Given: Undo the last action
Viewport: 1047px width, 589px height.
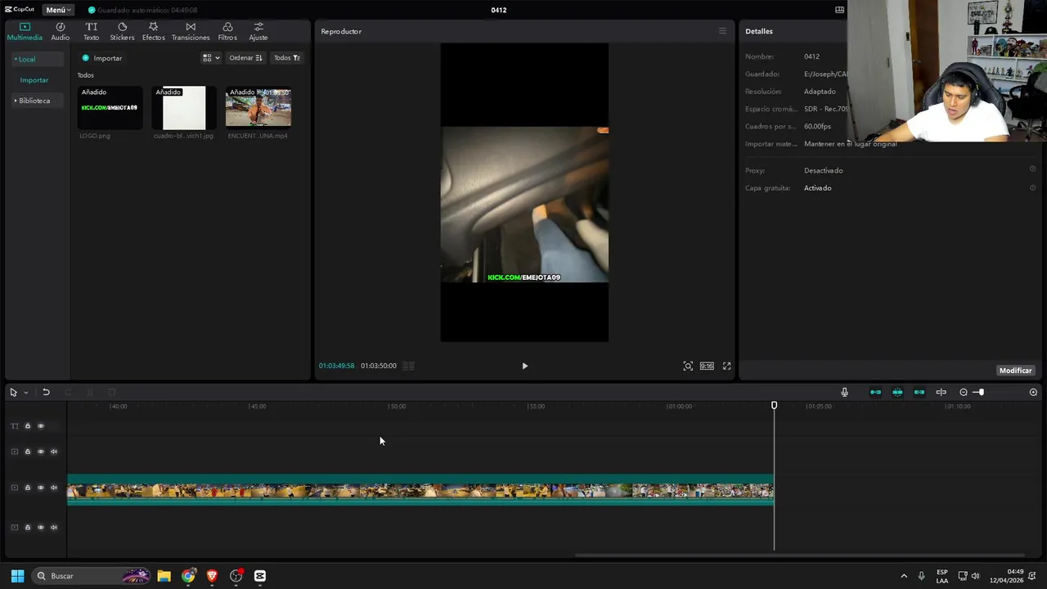Looking at the screenshot, I should (x=46, y=393).
